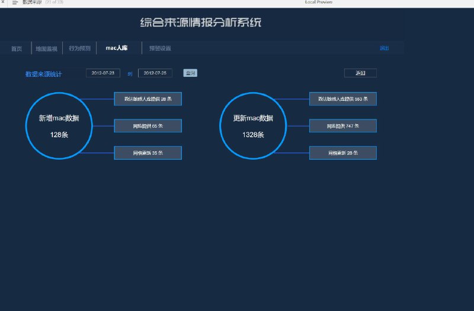This screenshot has height=311, width=474.
Task: Go to the 首页 tab
Action: pyautogui.click(x=17, y=48)
